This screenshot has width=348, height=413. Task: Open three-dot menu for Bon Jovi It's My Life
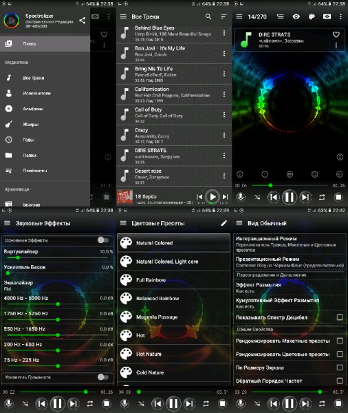[224, 54]
